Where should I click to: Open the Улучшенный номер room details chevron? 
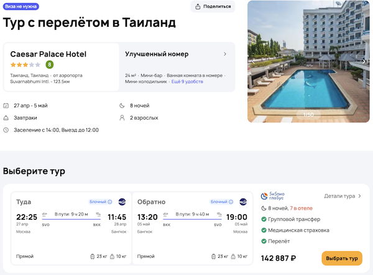pyautogui.click(x=225, y=54)
